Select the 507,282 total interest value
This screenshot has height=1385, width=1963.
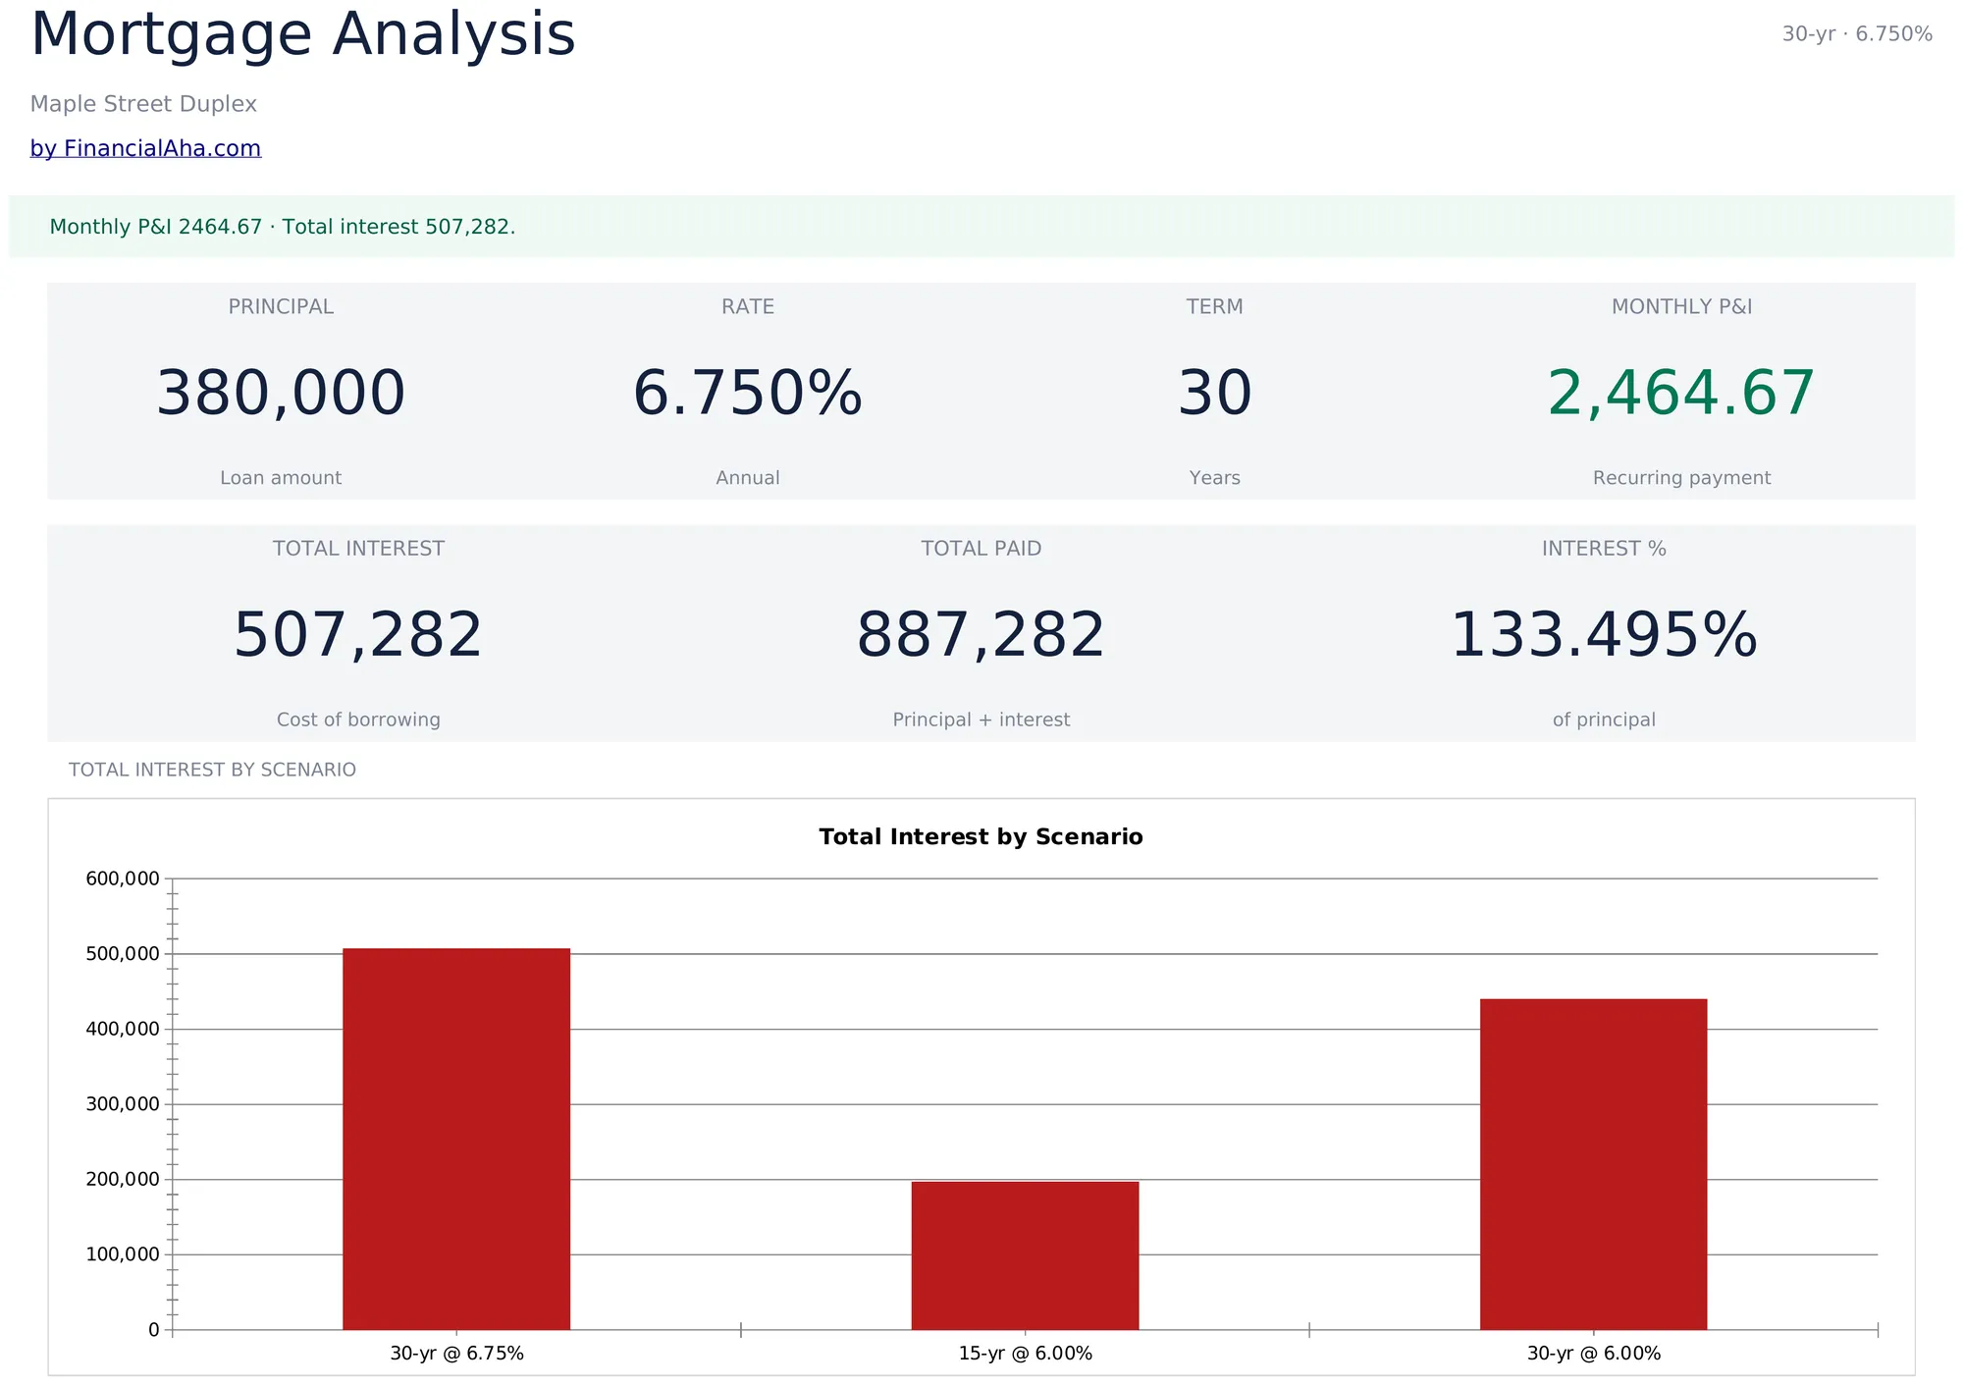coord(358,635)
